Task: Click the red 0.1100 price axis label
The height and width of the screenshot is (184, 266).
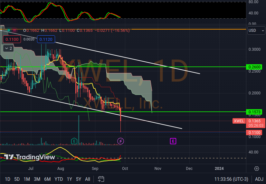Action: (x=254, y=132)
